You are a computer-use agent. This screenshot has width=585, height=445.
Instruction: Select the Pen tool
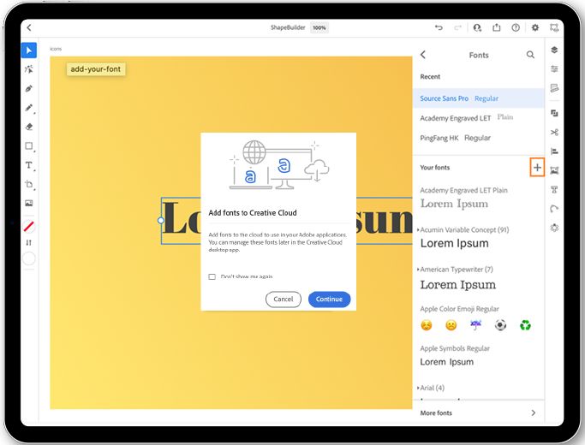tap(29, 89)
